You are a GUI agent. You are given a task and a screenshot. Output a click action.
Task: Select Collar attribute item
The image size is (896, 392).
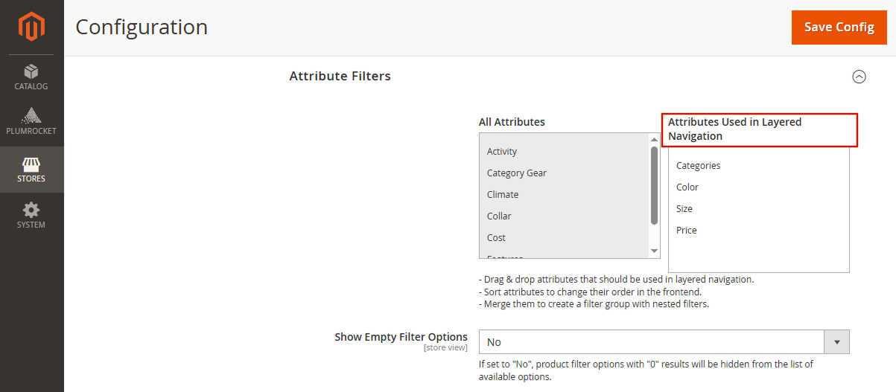pos(499,216)
